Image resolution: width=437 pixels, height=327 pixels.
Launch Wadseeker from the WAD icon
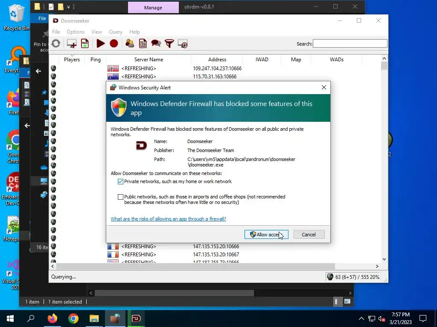point(85,44)
